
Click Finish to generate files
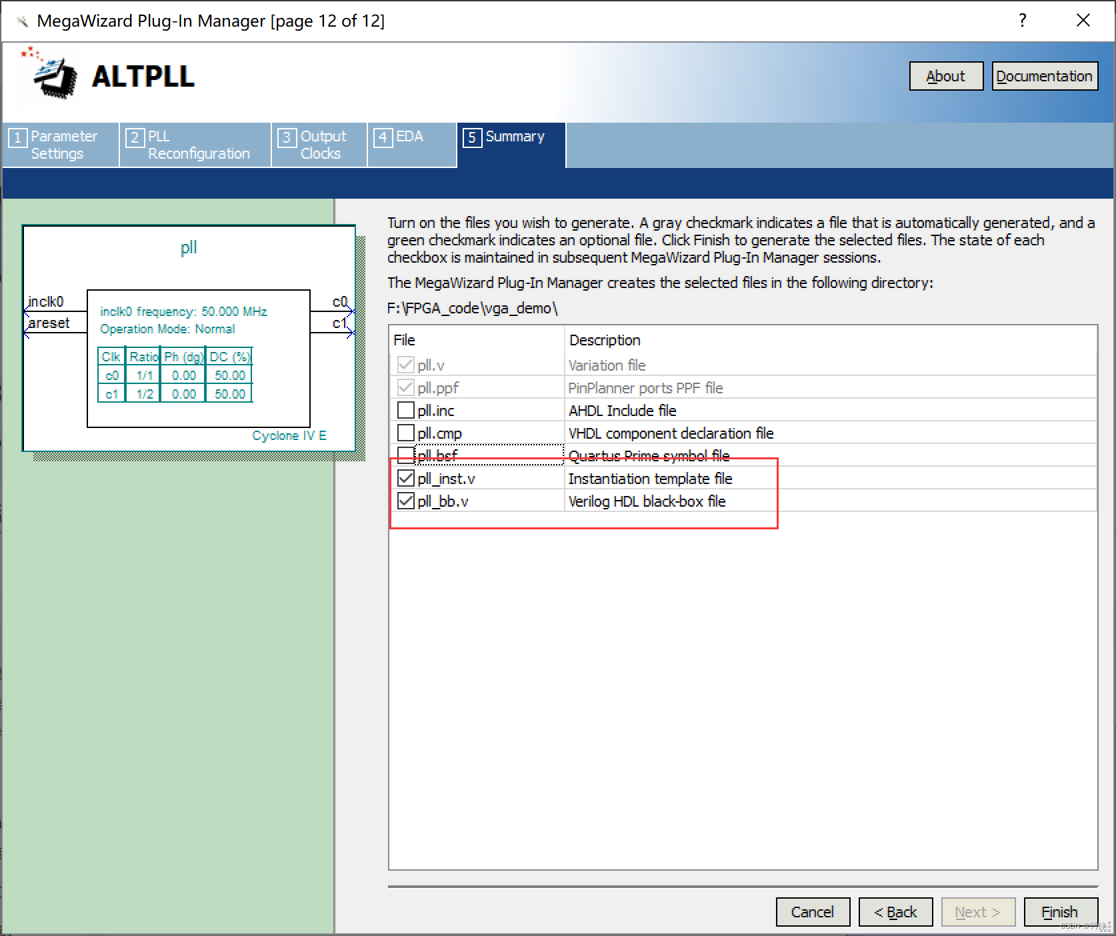tap(1060, 912)
